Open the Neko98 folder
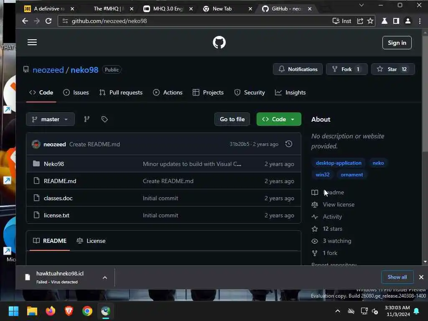The width and height of the screenshot is (428, 321). (54, 164)
